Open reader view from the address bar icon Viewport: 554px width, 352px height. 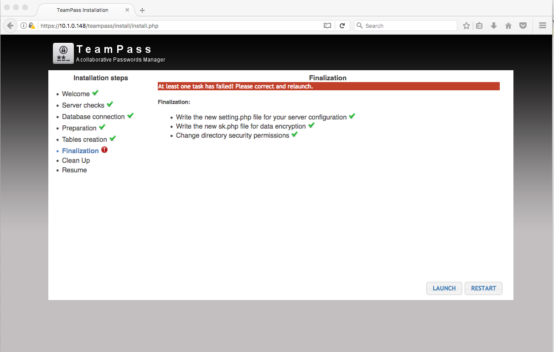point(327,26)
